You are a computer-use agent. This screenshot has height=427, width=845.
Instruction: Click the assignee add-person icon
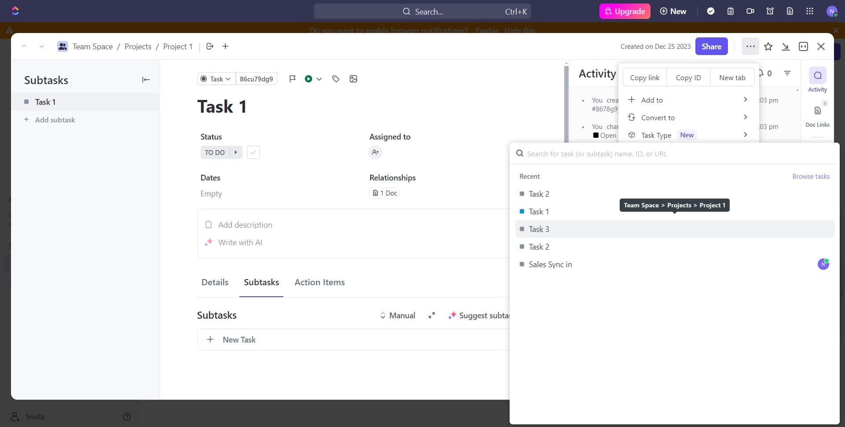click(375, 152)
